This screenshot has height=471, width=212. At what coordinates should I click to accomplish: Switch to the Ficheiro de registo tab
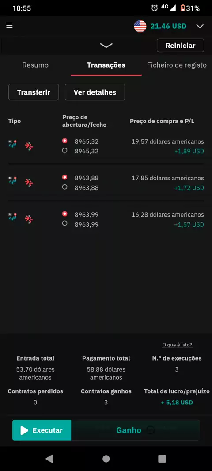coord(177,65)
